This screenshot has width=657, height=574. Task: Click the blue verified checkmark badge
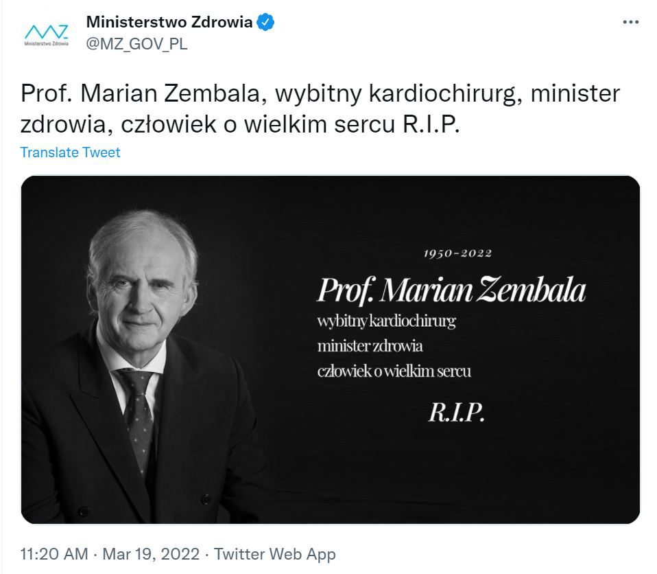pyautogui.click(x=265, y=22)
